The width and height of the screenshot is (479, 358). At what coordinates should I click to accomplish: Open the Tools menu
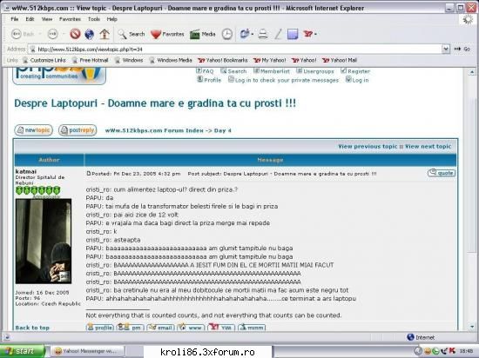[x=94, y=19]
